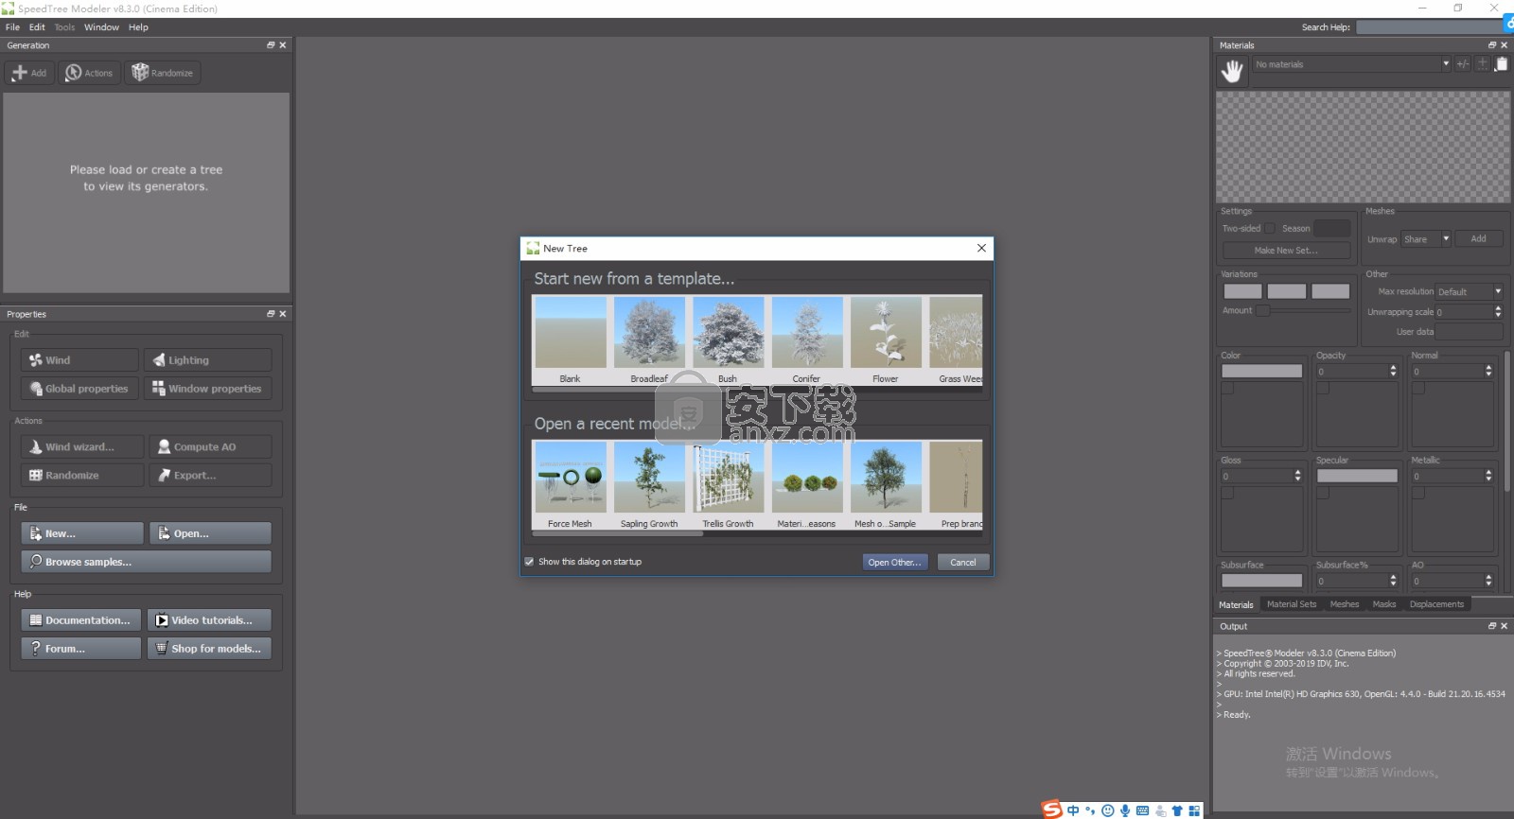Click the microphone icon in the IME bar
Viewport: 1514px width, 819px height.
[x=1125, y=810]
